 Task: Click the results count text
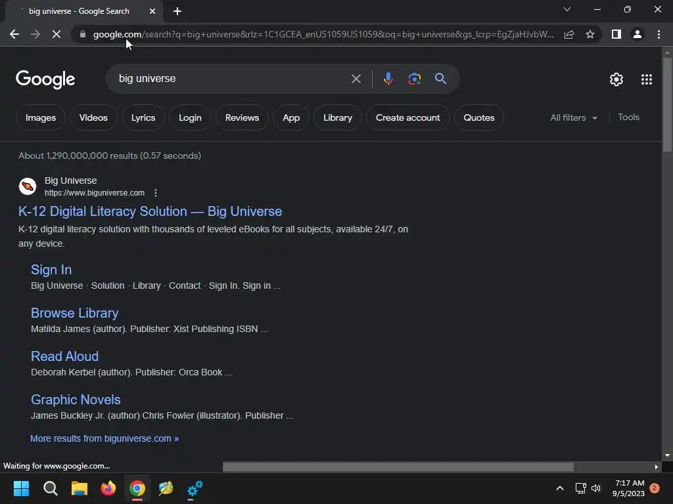click(110, 156)
